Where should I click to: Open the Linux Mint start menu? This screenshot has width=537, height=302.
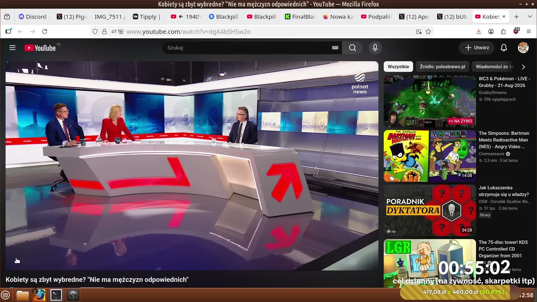[x=6, y=295]
